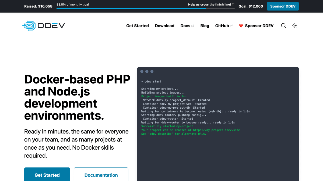This screenshot has height=181, width=323.
Task: Click 'Raised: $10,058' text
Action: click(38, 6)
